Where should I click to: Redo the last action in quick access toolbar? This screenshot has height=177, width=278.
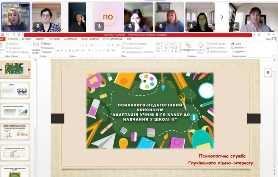[14, 34]
